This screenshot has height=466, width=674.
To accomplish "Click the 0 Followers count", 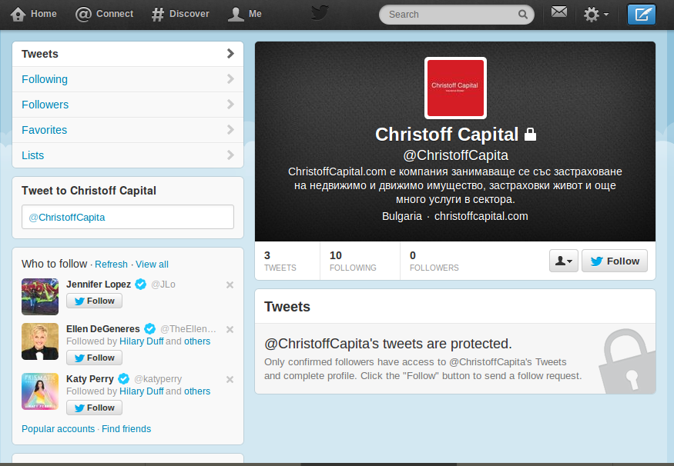I will [434, 261].
